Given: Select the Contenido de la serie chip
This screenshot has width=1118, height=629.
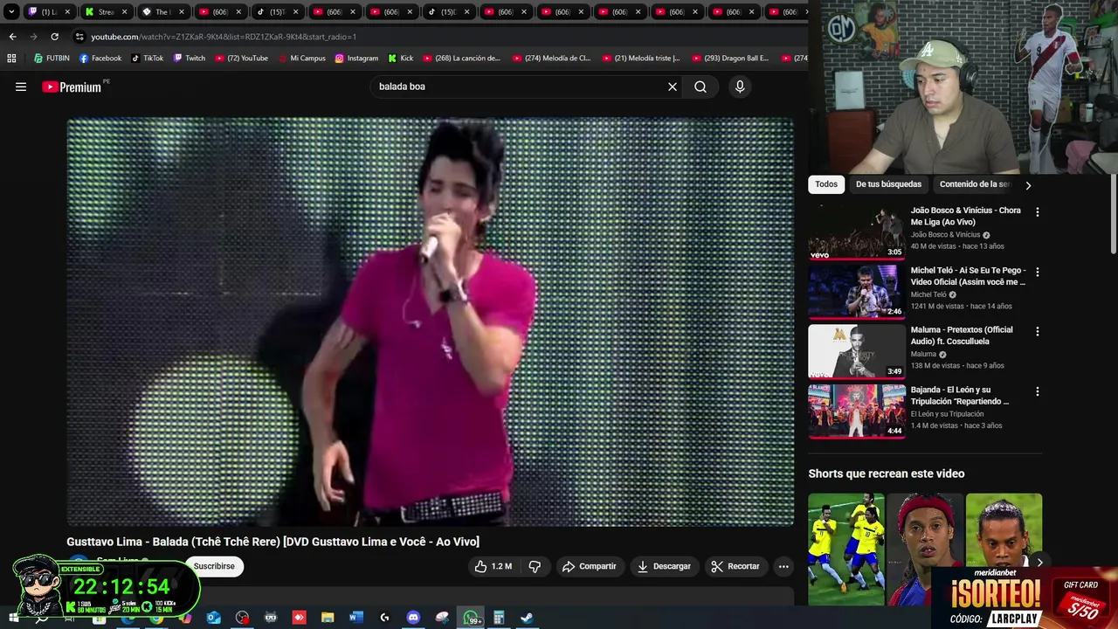Looking at the screenshot, I should click(x=974, y=184).
